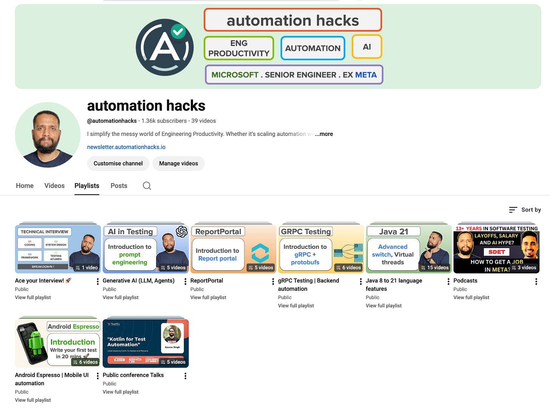View full playlist for Android Espresso
The image size is (550, 409).
(33, 400)
